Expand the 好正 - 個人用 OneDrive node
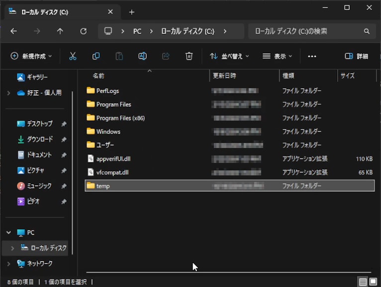The width and height of the screenshot is (381, 287). [9, 93]
